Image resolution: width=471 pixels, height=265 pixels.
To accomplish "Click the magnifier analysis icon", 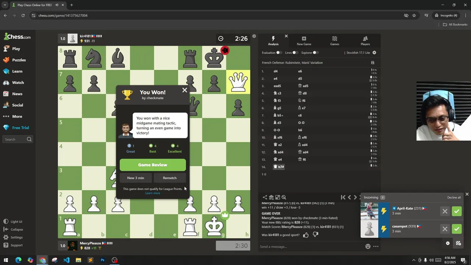I will tap(284, 197).
